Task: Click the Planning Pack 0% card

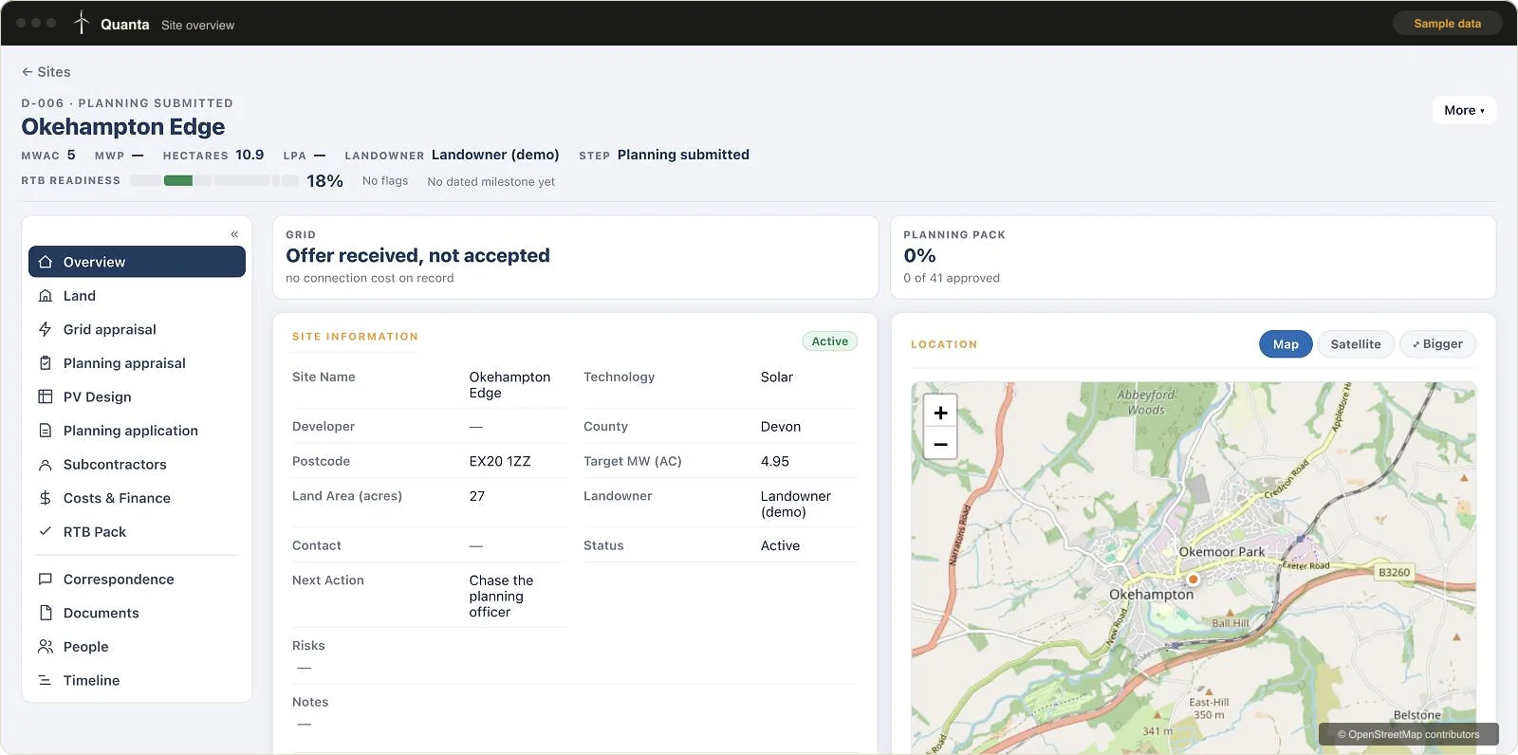Action: point(1193,257)
